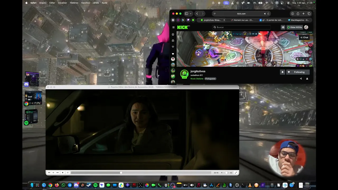The width and height of the screenshot is (338, 190).
Task: Open the Kick browse icon in the sidebar
Action: coord(173,41)
